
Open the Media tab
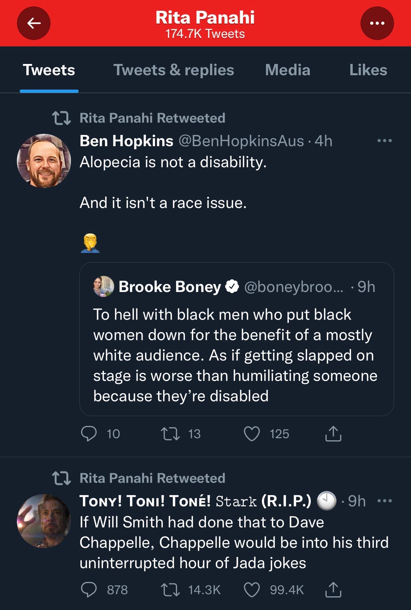click(x=287, y=70)
